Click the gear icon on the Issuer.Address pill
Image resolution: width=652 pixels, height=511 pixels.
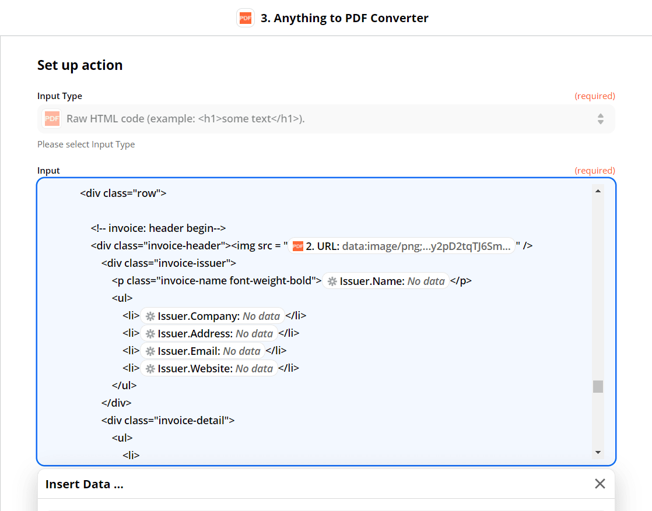click(x=150, y=333)
